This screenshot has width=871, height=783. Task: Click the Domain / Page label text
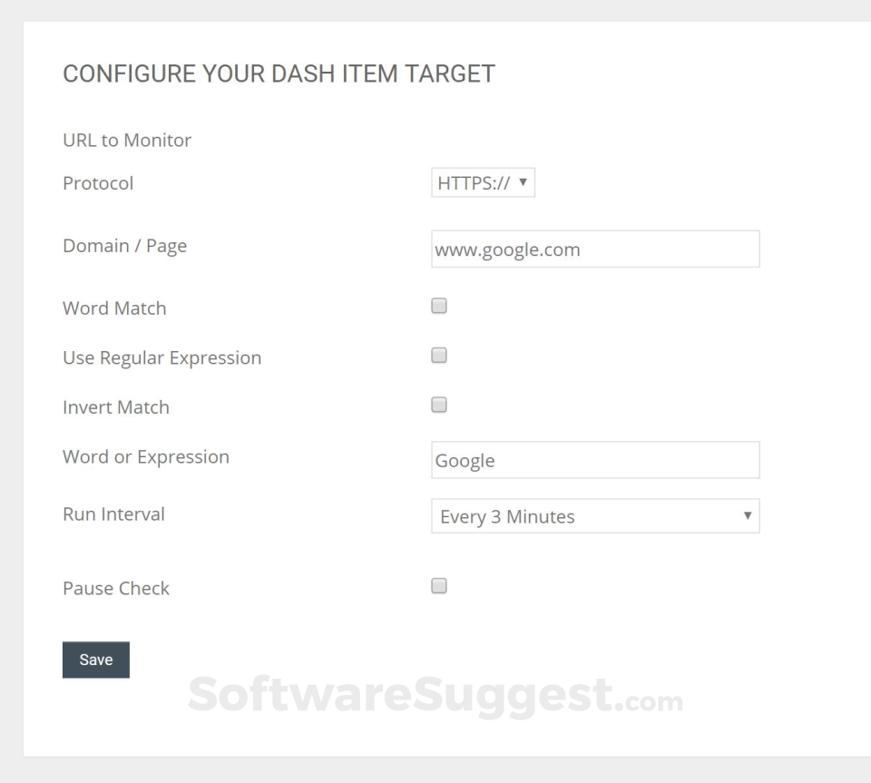coord(124,246)
